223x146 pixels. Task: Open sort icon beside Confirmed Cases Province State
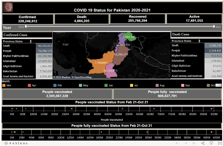tap(31, 41)
